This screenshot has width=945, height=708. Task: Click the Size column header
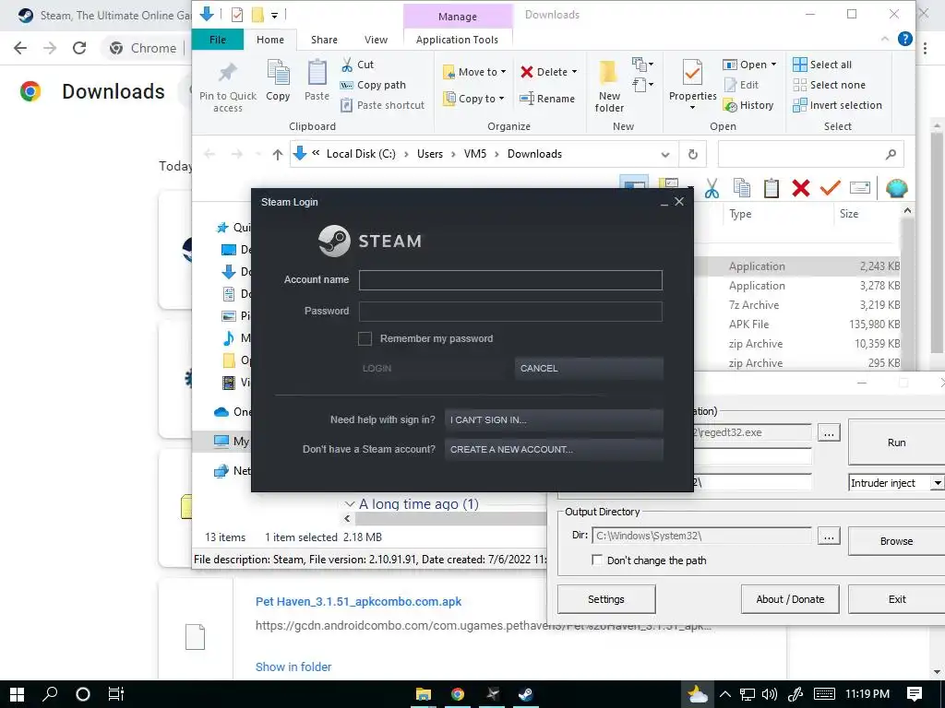(849, 214)
